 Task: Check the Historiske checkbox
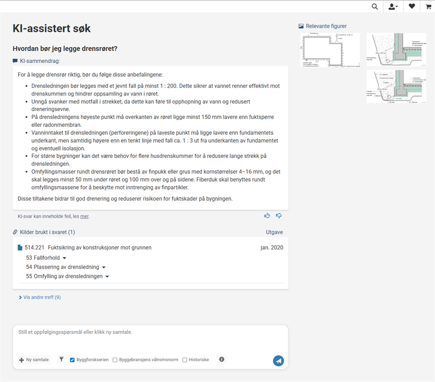pos(185,360)
